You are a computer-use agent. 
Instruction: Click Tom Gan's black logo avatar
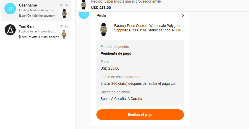[x=10, y=30]
